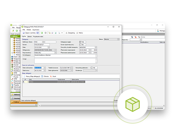
Task: Switch to the Ogólne tab
Action: point(24,36)
